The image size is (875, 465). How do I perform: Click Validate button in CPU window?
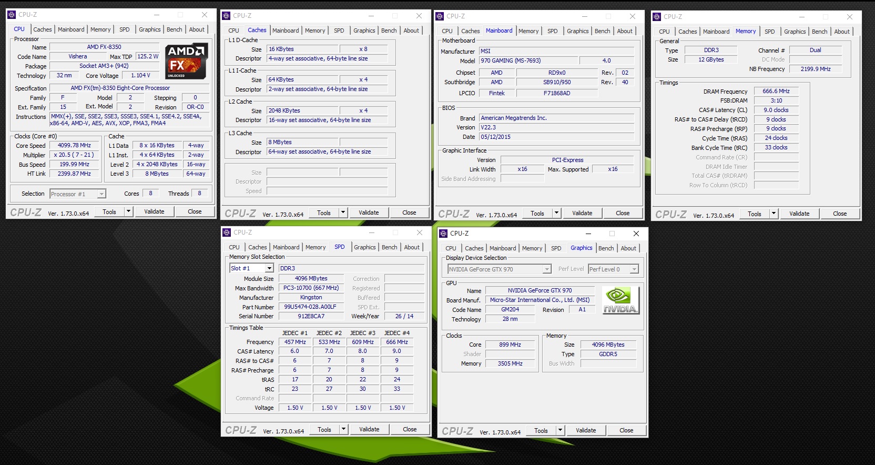[154, 211]
